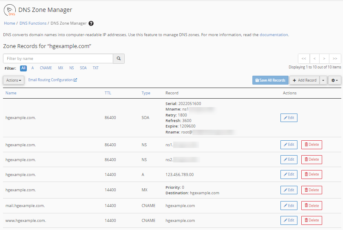Delete the www.hgexample.com CNAME record

pyautogui.click(x=312, y=220)
